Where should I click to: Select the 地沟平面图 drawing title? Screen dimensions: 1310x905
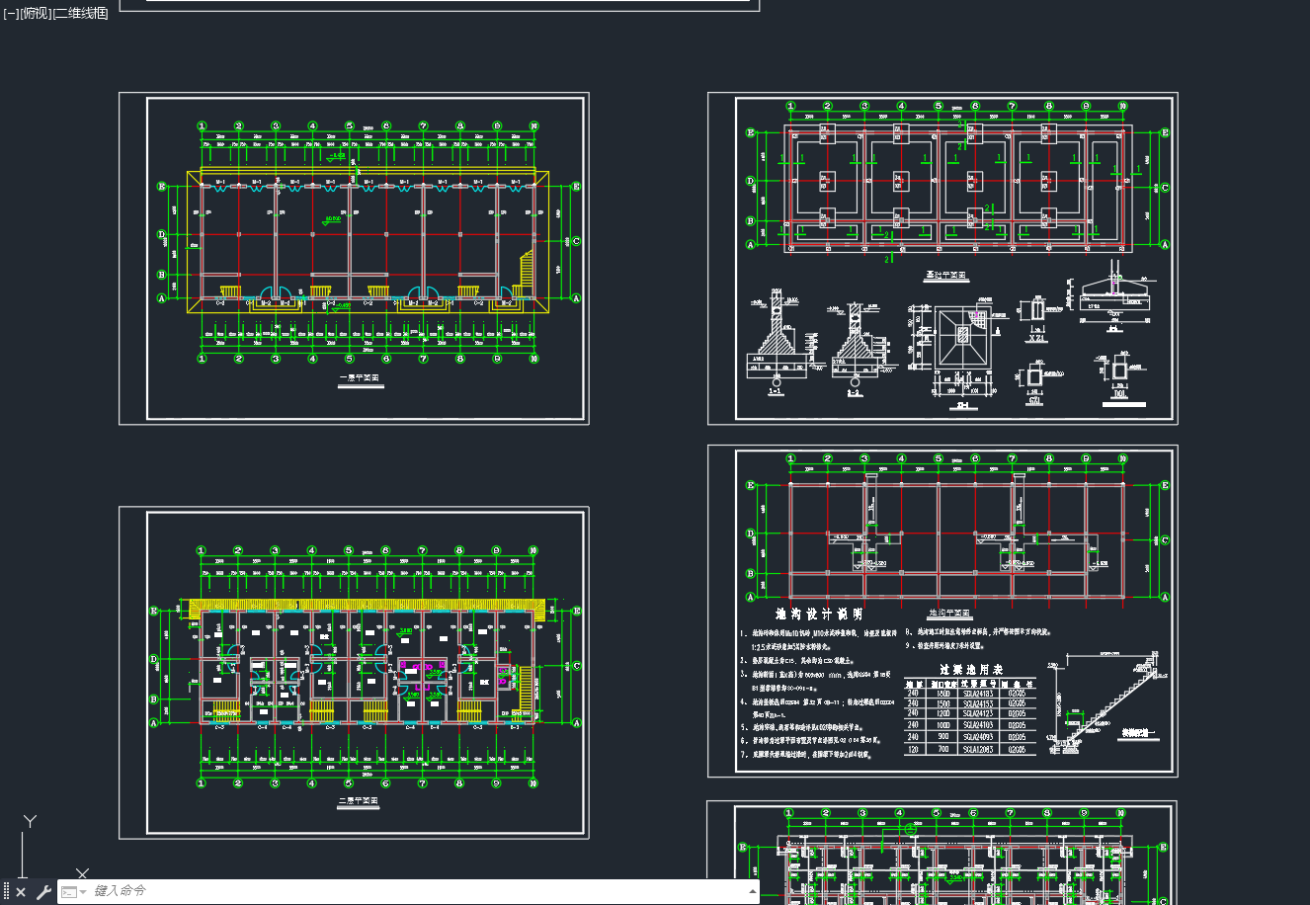click(x=949, y=614)
